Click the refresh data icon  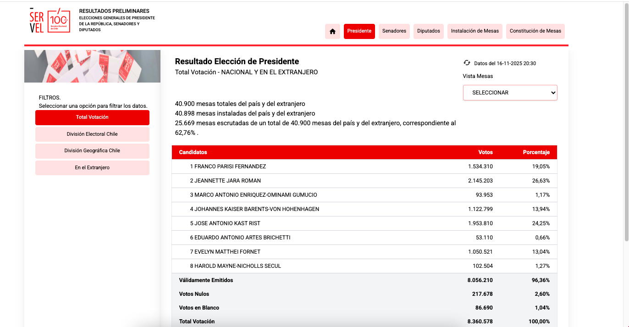[x=467, y=63]
